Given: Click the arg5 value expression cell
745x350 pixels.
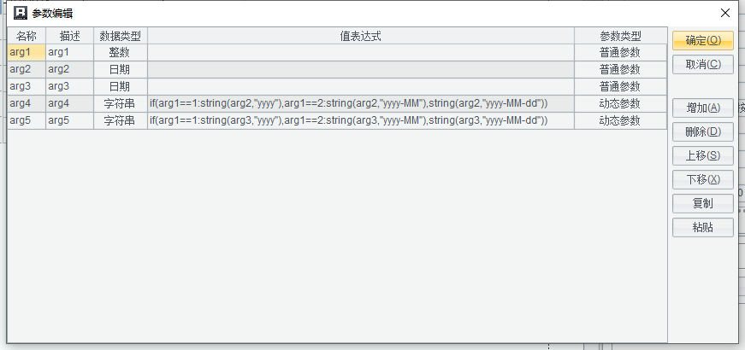Looking at the screenshot, I should (360, 120).
